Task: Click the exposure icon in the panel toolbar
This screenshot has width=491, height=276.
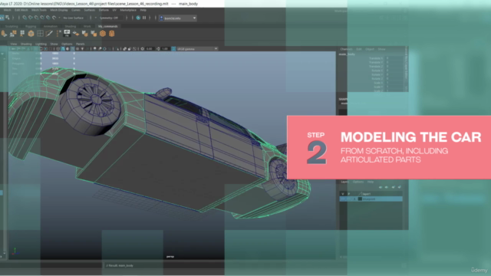Action: (143, 49)
